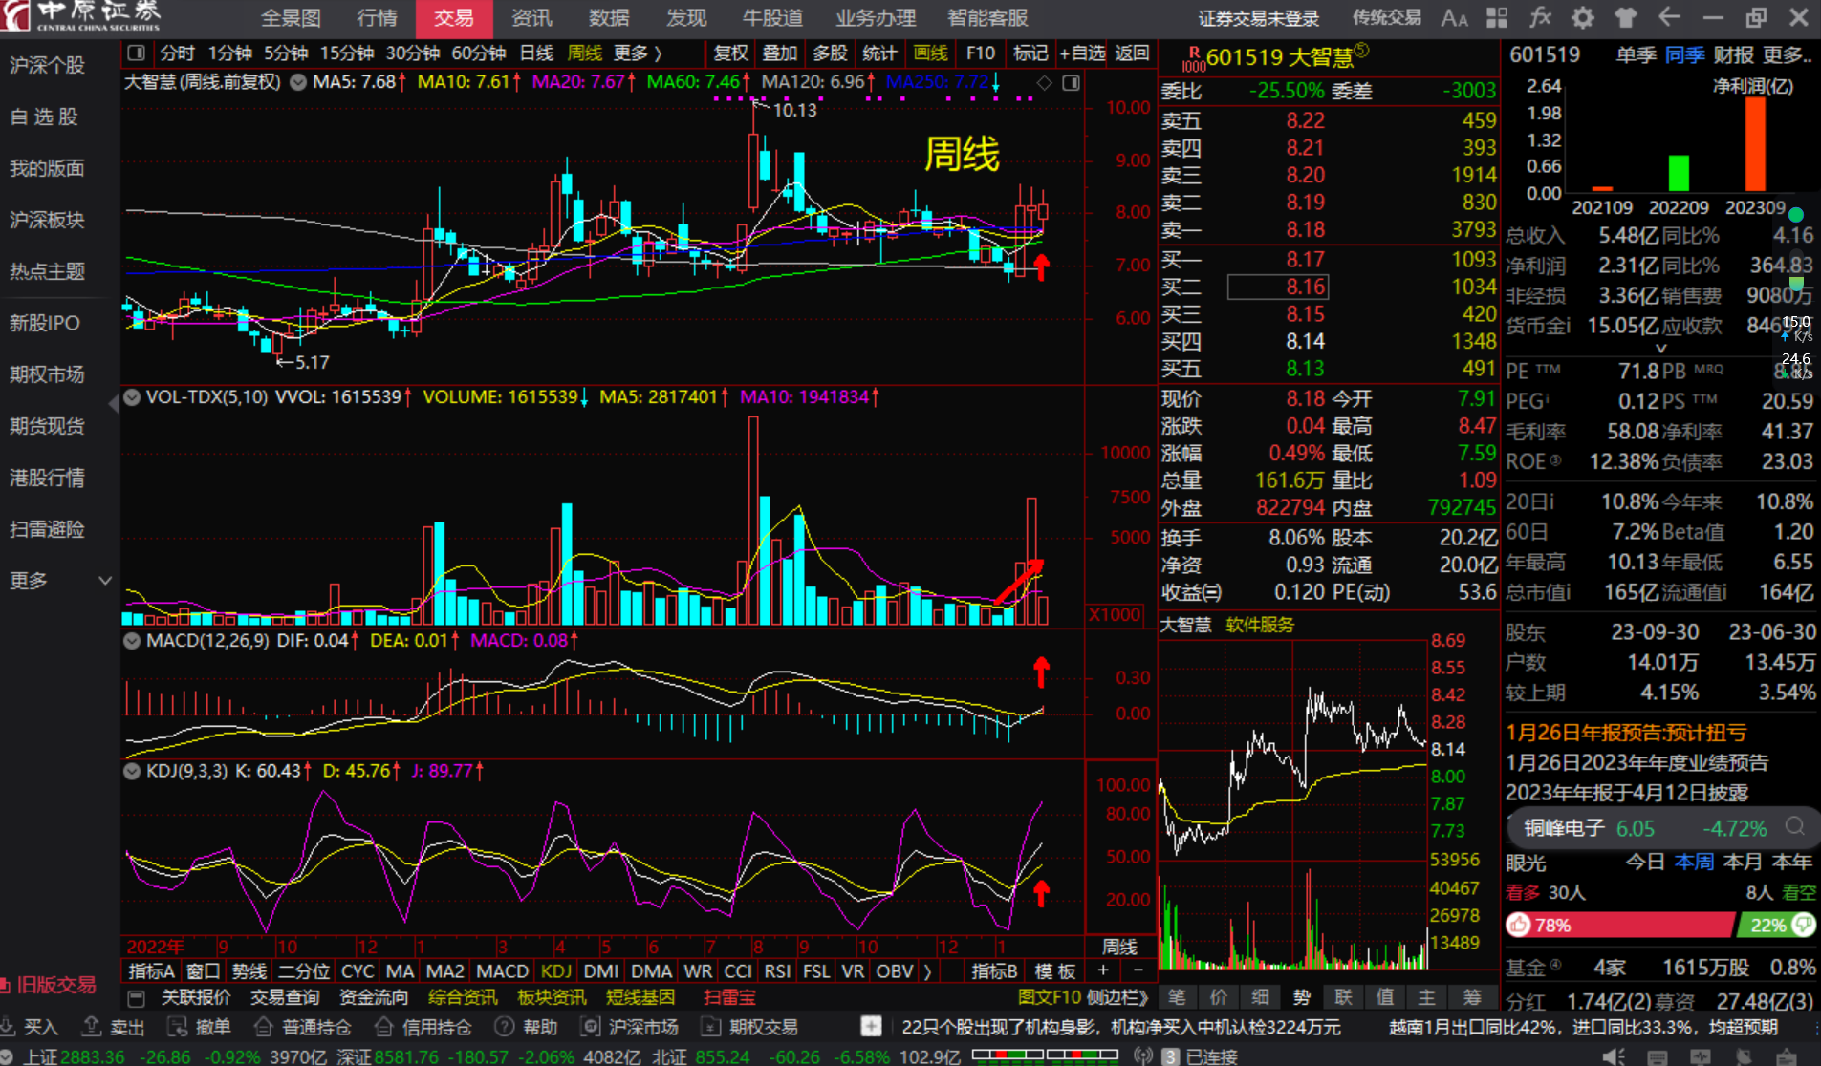Open the four-square layout grid icon
The height and width of the screenshot is (1066, 1821).
tap(1497, 17)
